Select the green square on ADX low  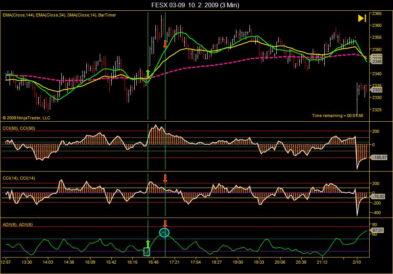147,252
